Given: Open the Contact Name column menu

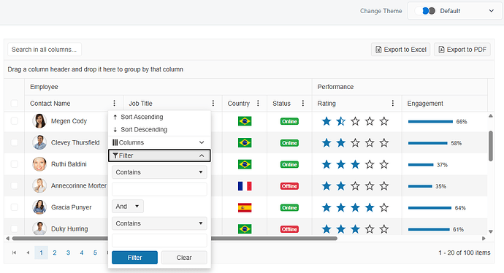Looking at the screenshot, I should 114,103.
